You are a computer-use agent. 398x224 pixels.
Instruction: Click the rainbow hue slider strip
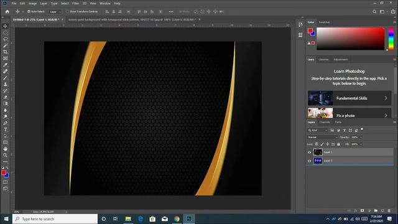coord(391,39)
